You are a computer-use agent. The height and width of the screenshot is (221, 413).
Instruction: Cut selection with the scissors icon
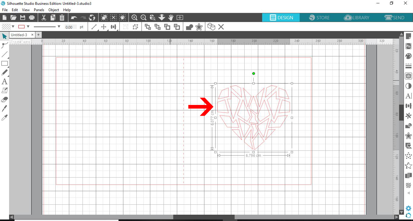[x=44, y=17]
